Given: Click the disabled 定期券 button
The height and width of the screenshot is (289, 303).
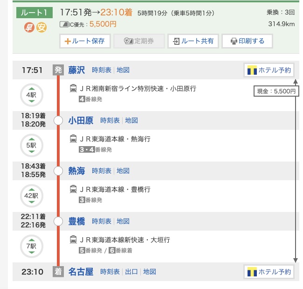Looking at the screenshot, I should coord(139,41).
